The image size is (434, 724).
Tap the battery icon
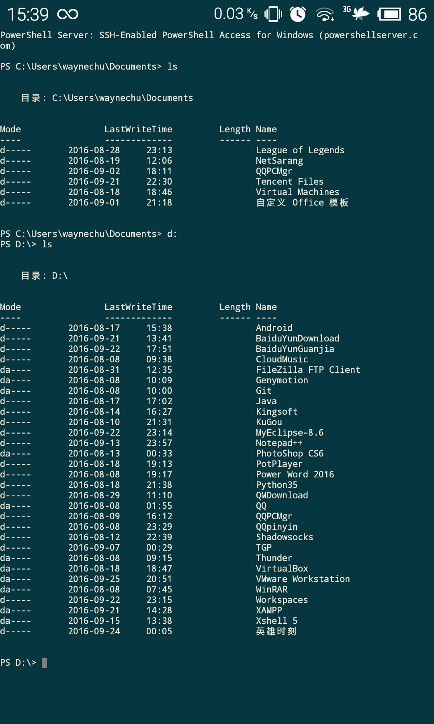point(389,14)
